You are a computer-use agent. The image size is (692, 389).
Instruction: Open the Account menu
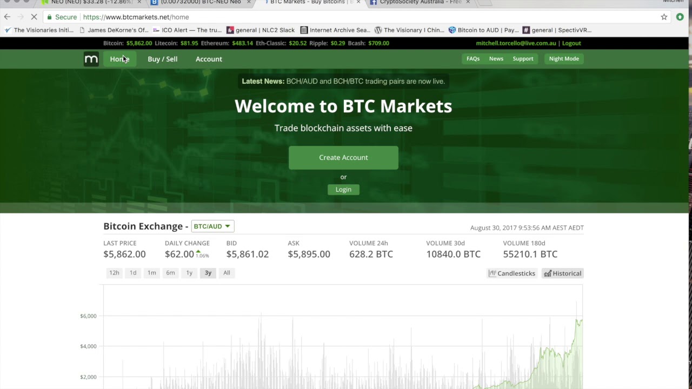click(209, 59)
